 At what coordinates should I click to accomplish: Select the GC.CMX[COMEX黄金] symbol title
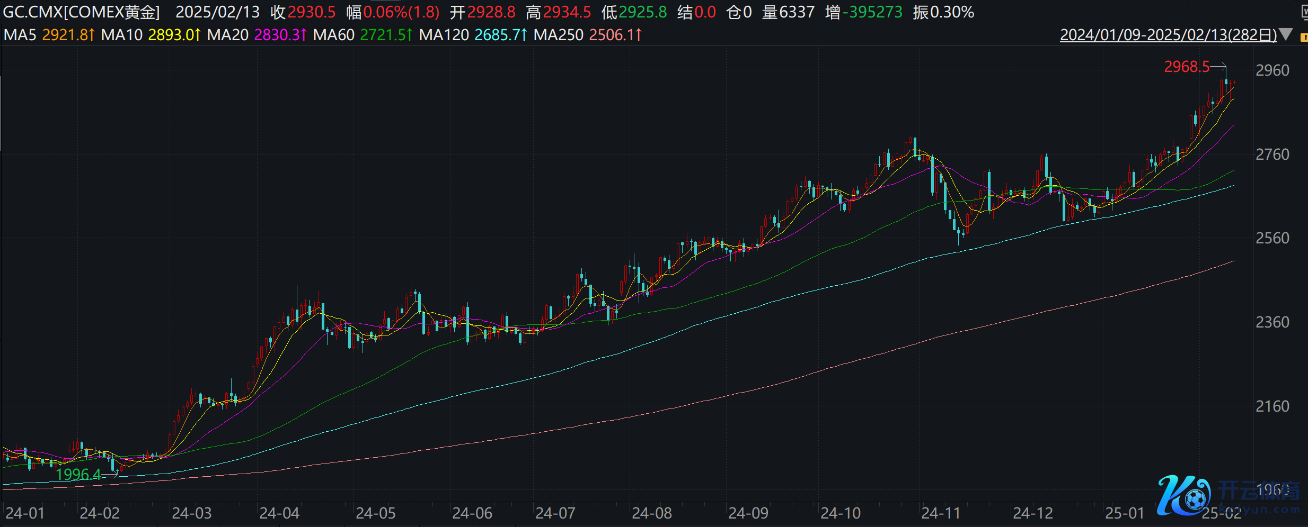[x=81, y=12]
